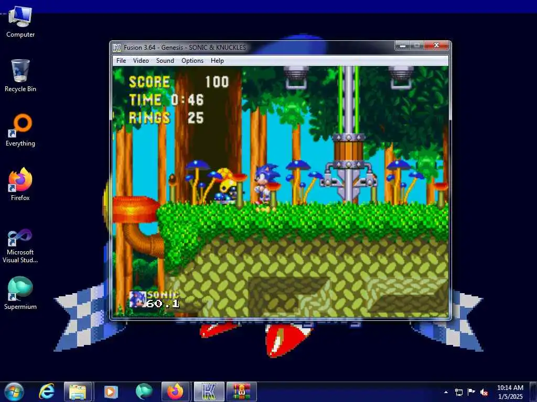Close the Fusion emulator window

tap(436, 45)
